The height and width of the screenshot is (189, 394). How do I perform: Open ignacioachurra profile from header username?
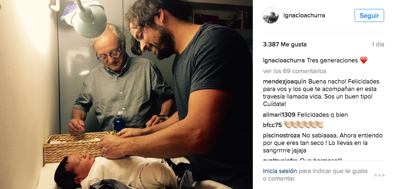304,15
